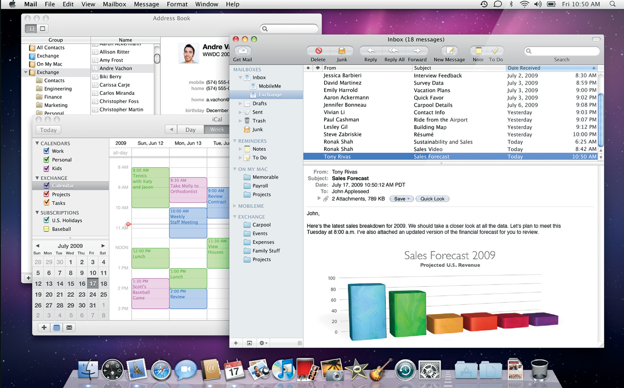Open iCal from the Dock
The height and width of the screenshot is (388, 624).
point(234,369)
